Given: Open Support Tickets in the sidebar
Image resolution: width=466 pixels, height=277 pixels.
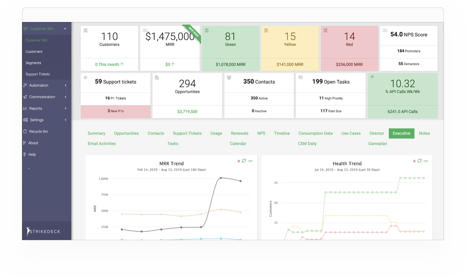Looking at the screenshot, I should (x=37, y=74).
